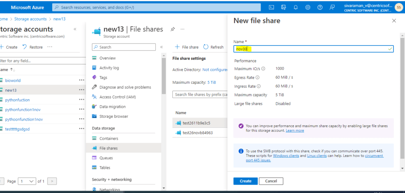
Task: Click Maximum capacity 5 TiB link
Action: pyautogui.click(x=212, y=82)
